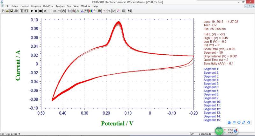
Task: Open the Parameters toolbar icon
Action: (x=26, y=11)
